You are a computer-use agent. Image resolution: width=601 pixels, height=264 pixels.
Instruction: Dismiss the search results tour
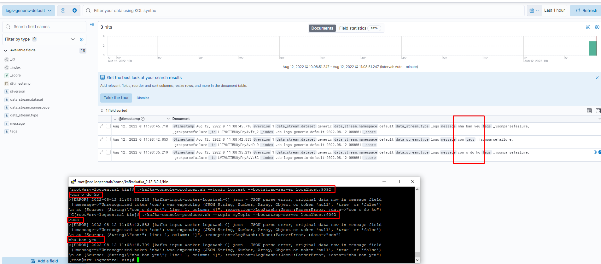(x=143, y=98)
